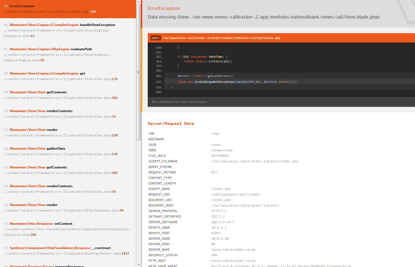Click the 'No comments for this stack frame' box
415x267 pixels.
point(281,102)
